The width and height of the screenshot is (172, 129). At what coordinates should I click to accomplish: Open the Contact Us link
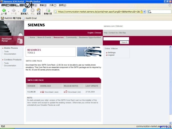(113, 33)
